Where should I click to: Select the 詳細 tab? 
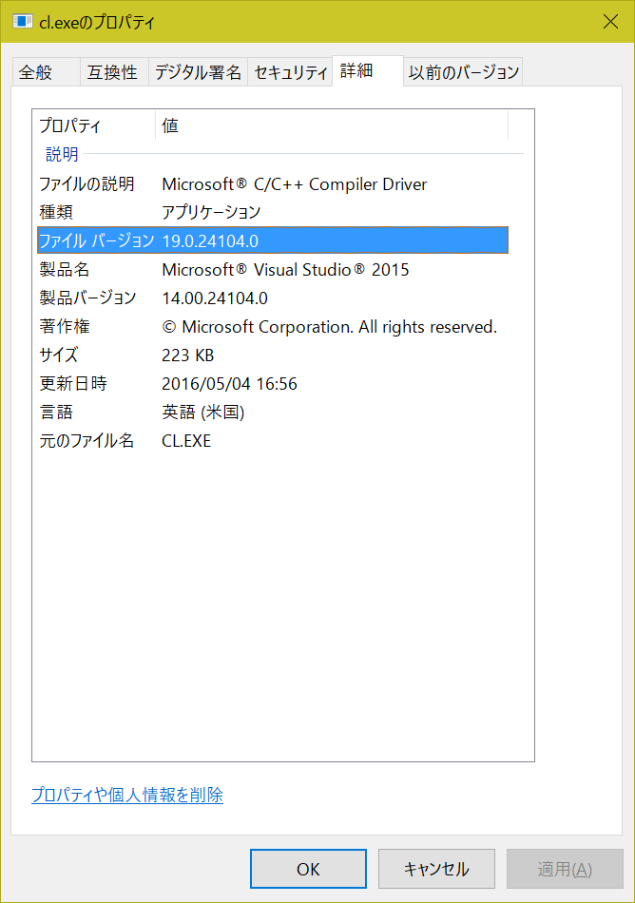click(x=367, y=71)
